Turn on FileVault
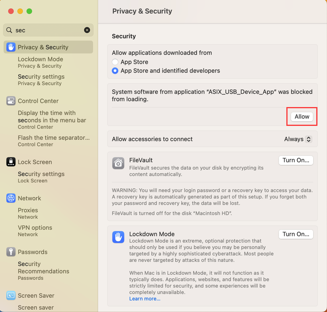The image size is (327, 312). click(x=296, y=160)
